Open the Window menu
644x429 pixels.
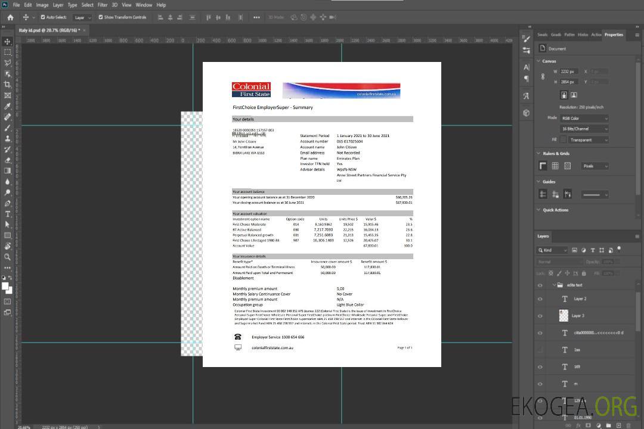[x=144, y=5]
